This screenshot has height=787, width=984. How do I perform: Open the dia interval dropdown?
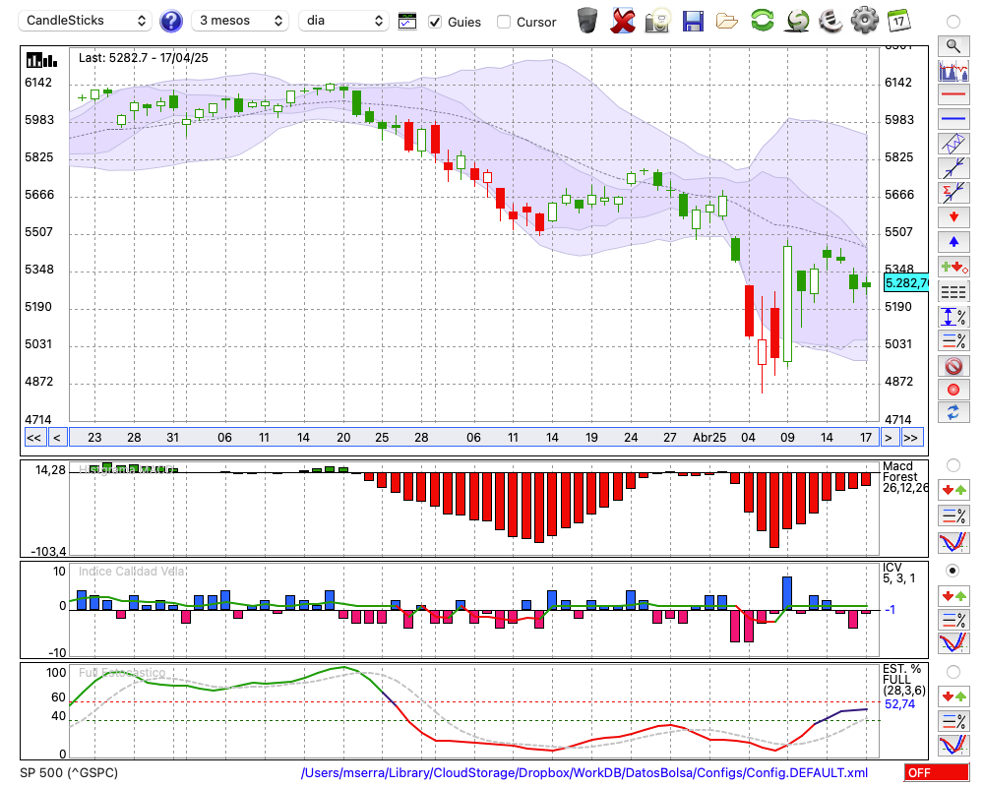point(343,21)
